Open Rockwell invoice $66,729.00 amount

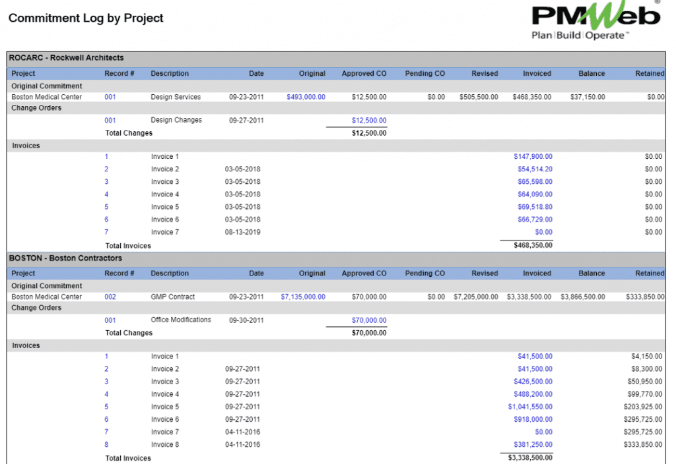coord(535,219)
